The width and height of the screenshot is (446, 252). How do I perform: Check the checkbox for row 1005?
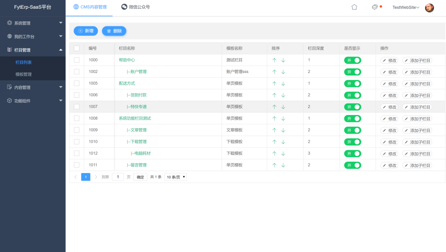coord(76,83)
